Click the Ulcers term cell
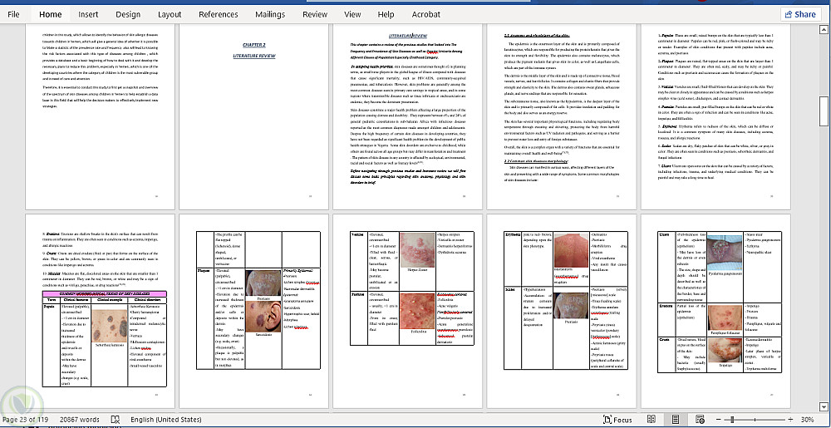831x428 pixels. tap(666, 268)
